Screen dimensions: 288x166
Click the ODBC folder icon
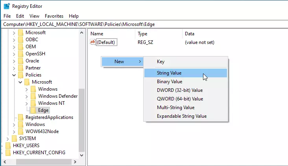click(21, 40)
